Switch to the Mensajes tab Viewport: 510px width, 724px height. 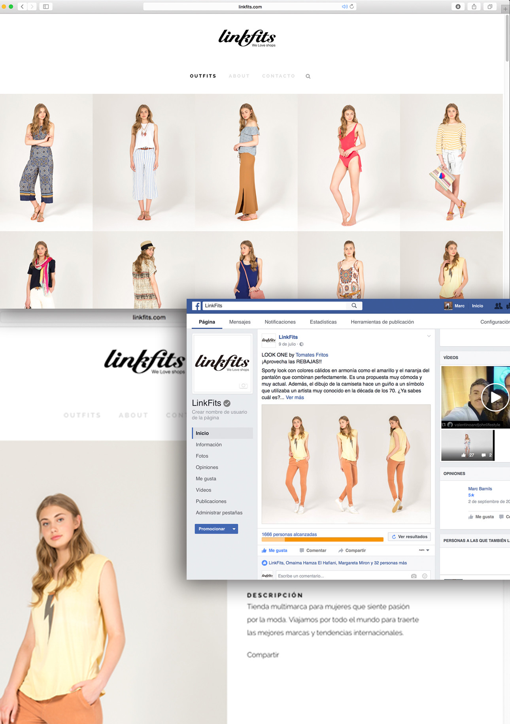click(x=240, y=322)
